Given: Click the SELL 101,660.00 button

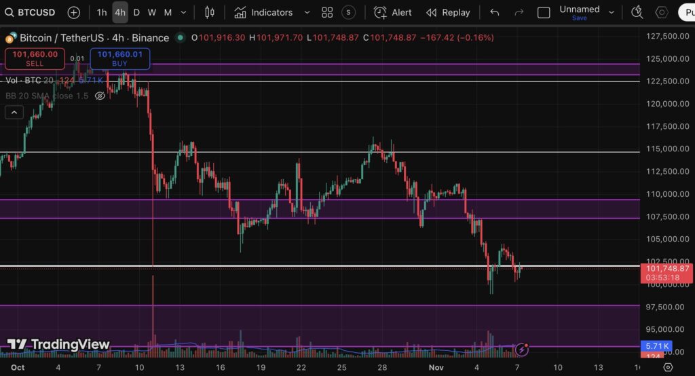Looking at the screenshot, I should [x=35, y=58].
